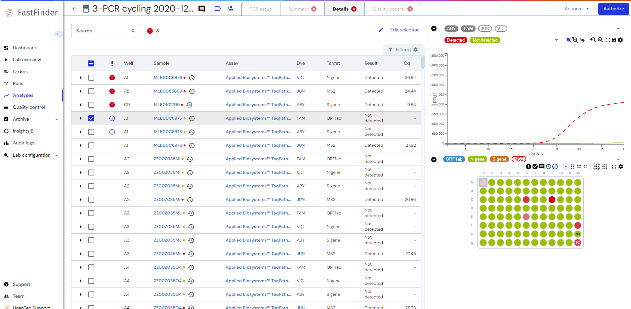Activate the zoom-in area tool on chart

[575, 40]
